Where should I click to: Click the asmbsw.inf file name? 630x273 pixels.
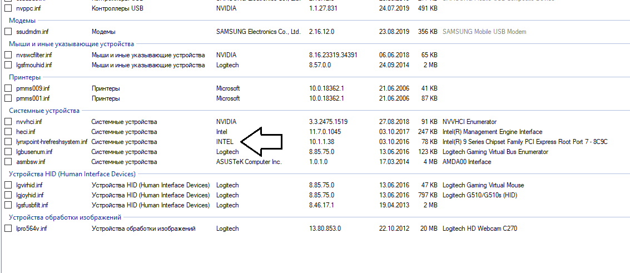point(31,162)
